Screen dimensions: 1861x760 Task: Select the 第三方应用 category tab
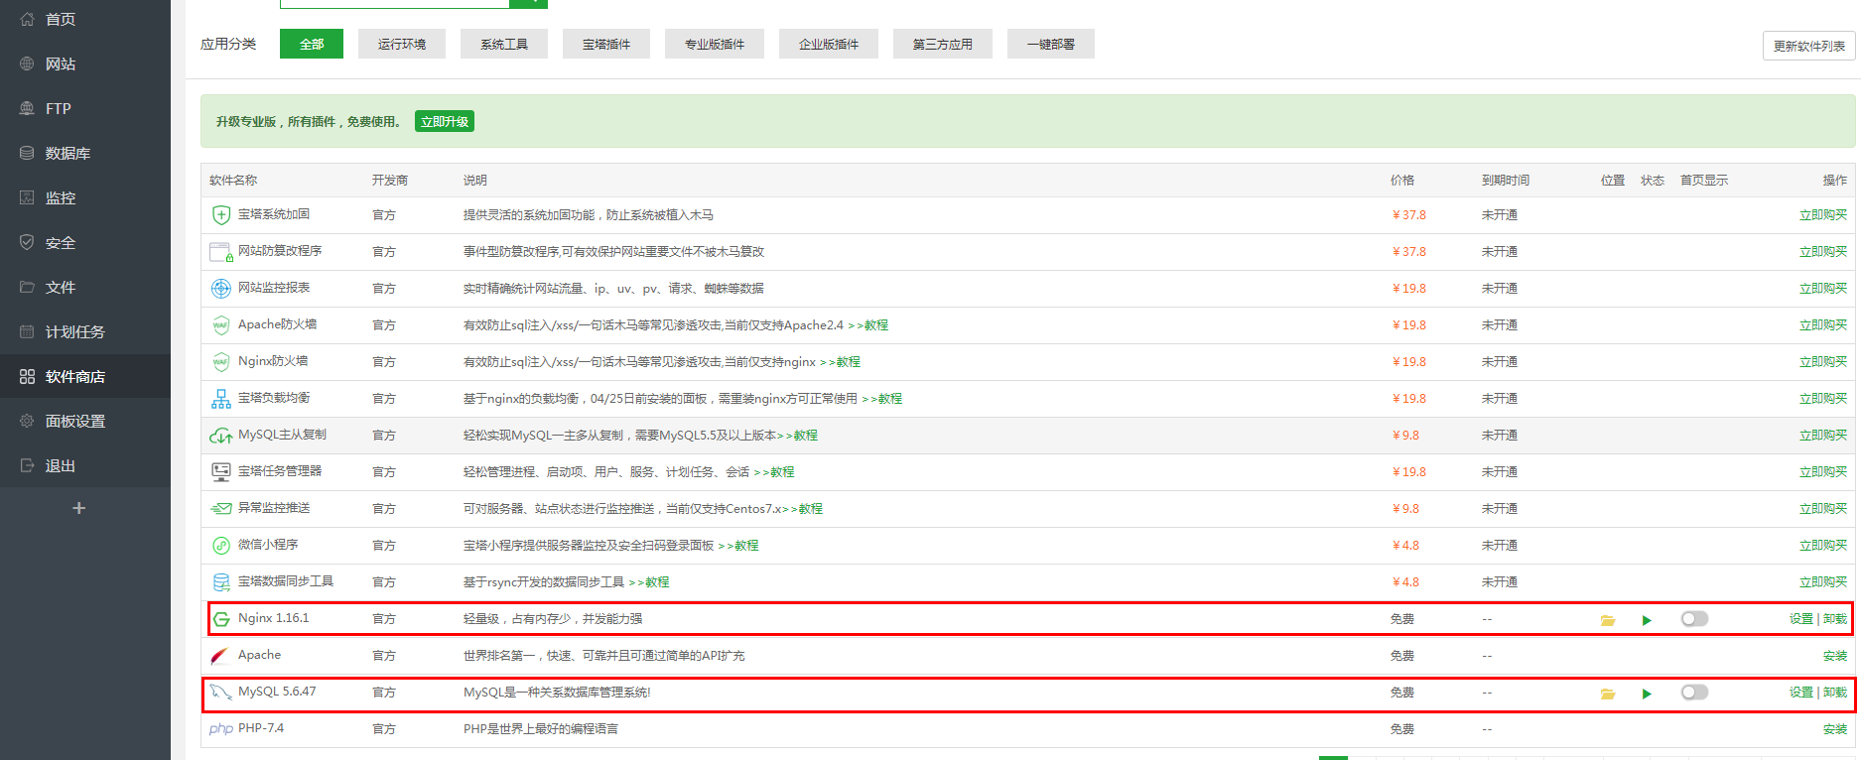pyautogui.click(x=943, y=44)
